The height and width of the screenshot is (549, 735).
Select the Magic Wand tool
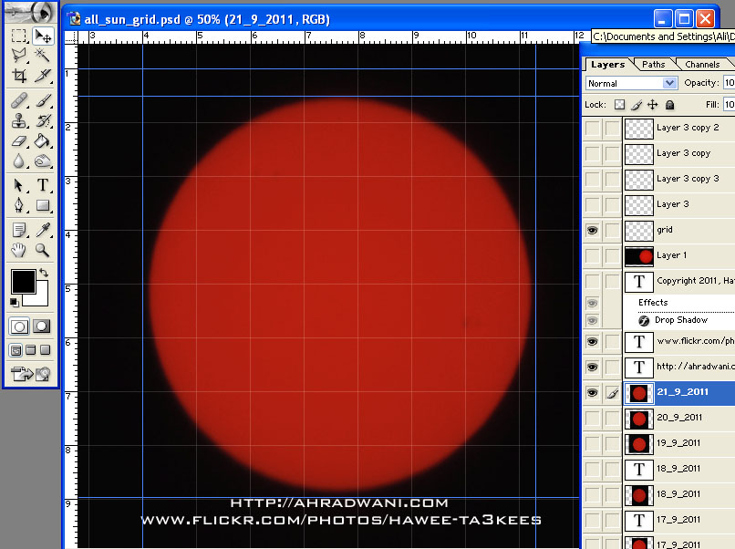point(43,56)
